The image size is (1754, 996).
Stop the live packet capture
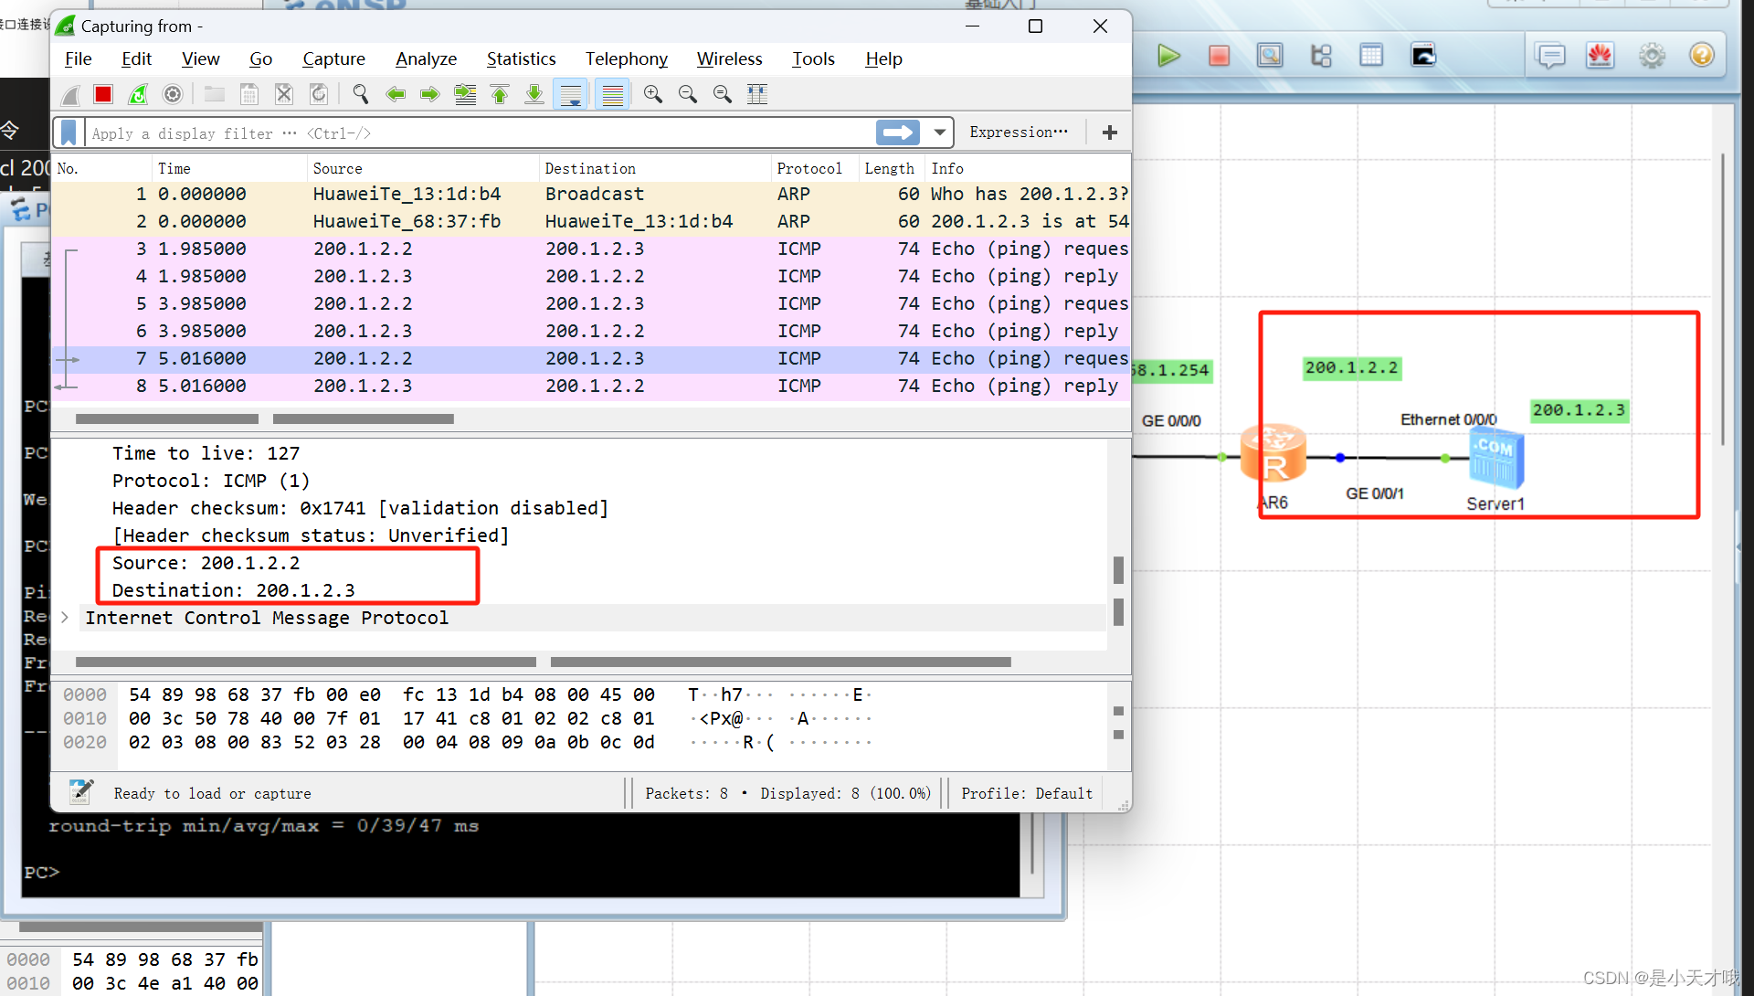point(102,94)
